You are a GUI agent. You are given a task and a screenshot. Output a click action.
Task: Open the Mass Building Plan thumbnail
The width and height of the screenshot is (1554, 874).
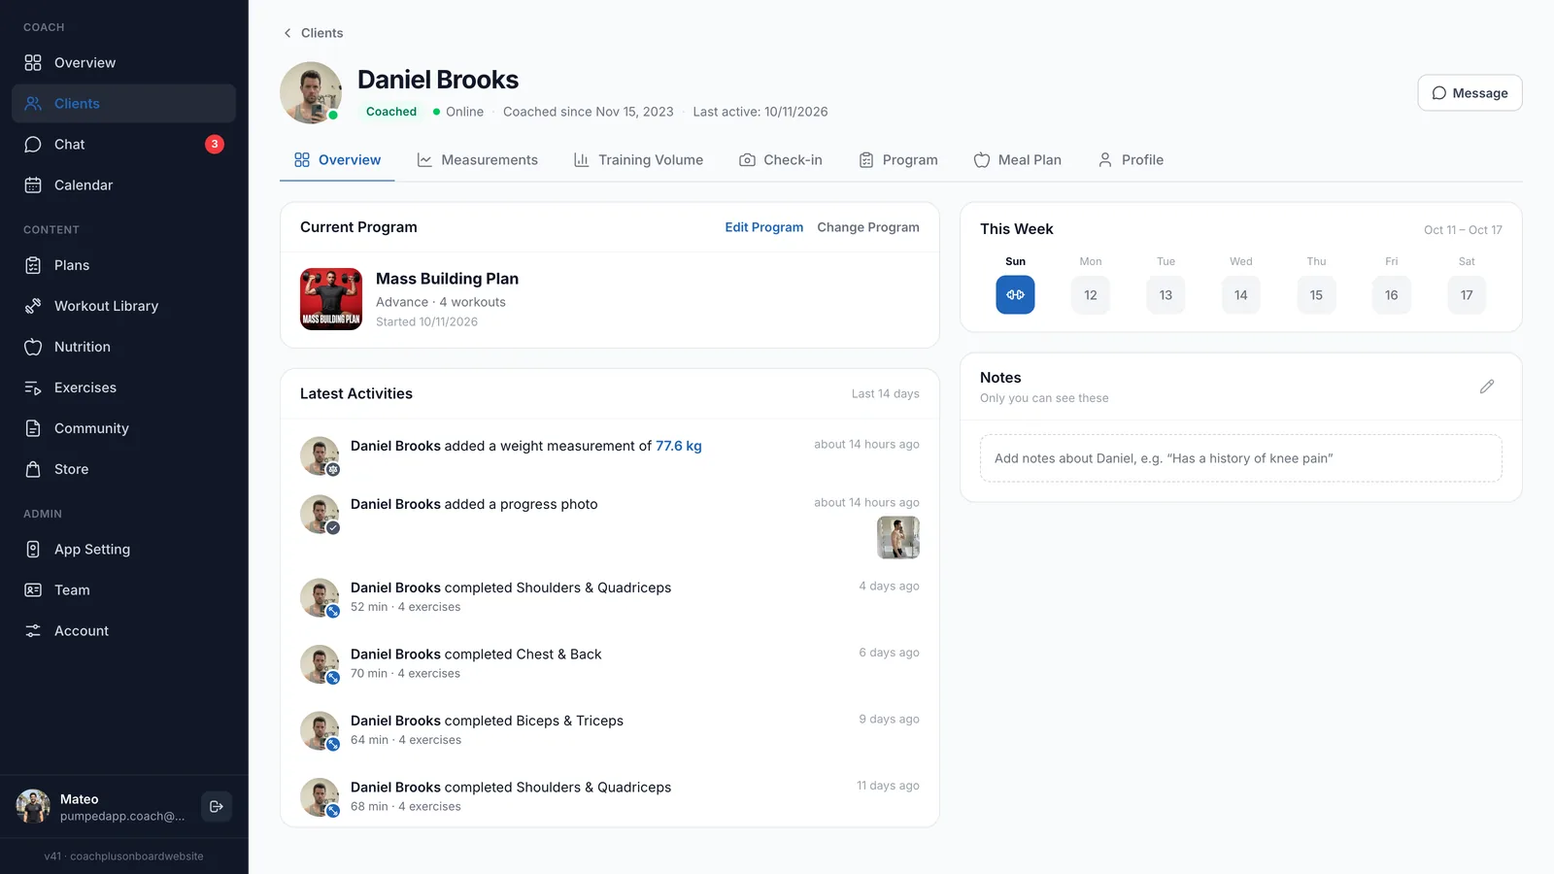pyautogui.click(x=331, y=299)
